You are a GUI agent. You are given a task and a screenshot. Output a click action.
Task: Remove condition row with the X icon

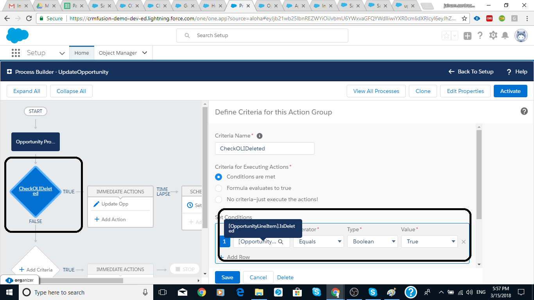tap(464, 242)
